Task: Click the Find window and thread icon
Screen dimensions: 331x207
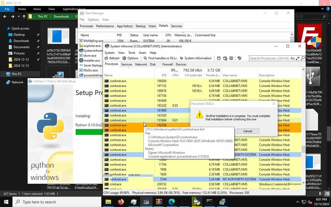Action: [225, 58]
